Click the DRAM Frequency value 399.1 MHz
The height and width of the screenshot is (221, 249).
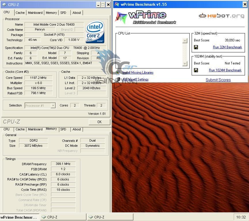point(63,164)
